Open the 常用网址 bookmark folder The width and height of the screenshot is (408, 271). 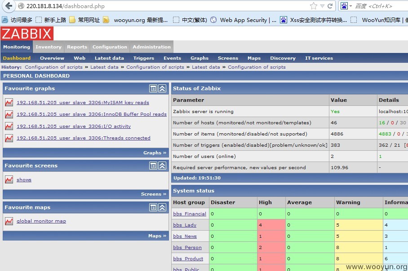85,20
